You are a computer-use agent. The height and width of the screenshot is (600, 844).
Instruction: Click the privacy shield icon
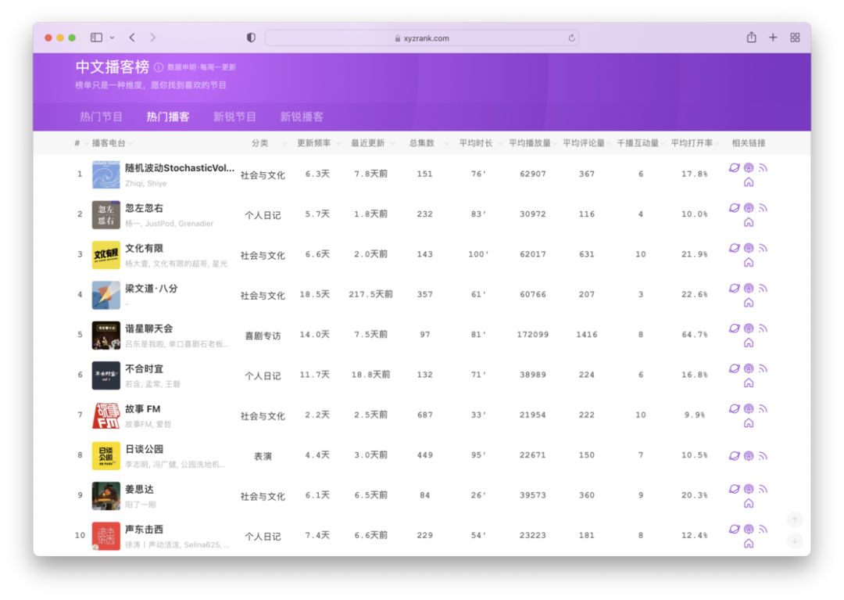(x=251, y=38)
